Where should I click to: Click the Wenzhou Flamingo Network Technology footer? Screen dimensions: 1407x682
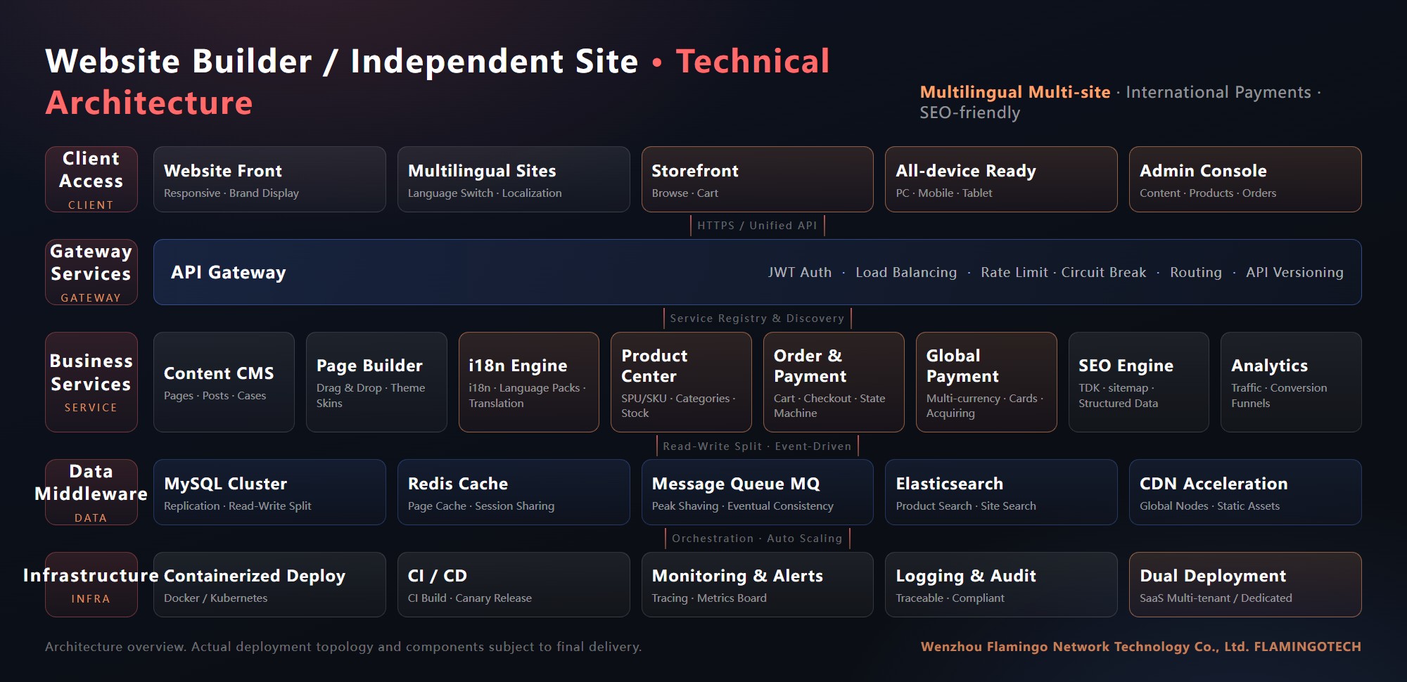point(1141,646)
